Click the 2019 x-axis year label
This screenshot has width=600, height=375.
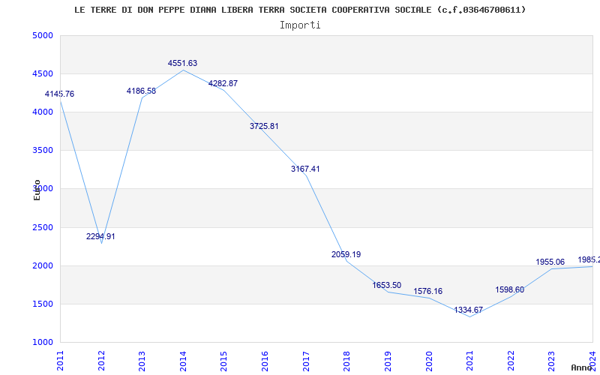(388, 361)
